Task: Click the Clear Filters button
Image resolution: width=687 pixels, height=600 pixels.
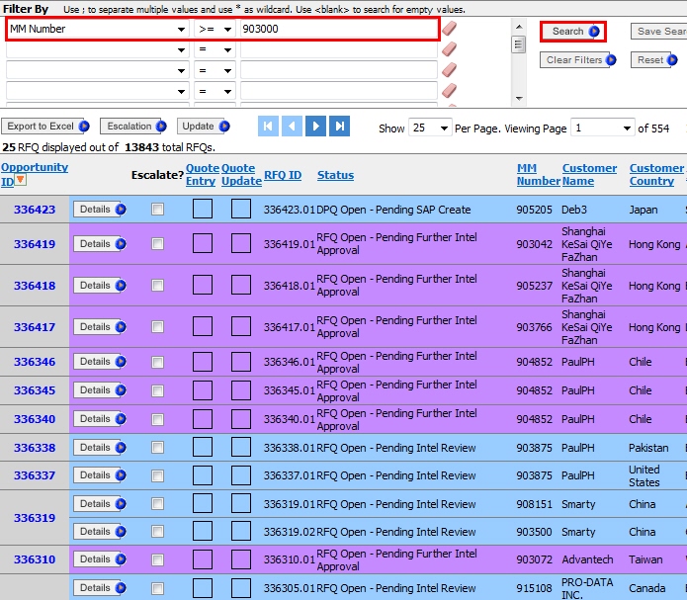Action: tap(578, 60)
